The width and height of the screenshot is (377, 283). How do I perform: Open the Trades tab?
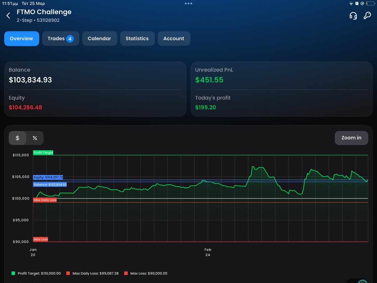(61, 39)
